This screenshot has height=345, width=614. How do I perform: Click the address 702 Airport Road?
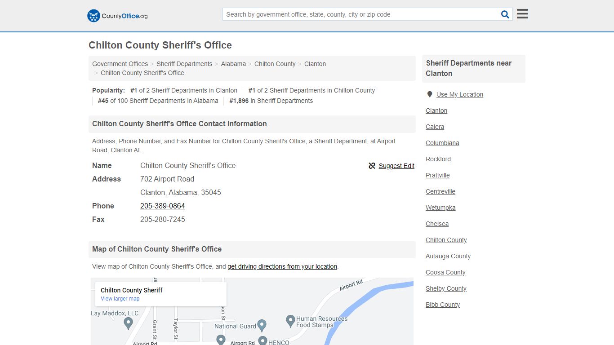coord(167,179)
